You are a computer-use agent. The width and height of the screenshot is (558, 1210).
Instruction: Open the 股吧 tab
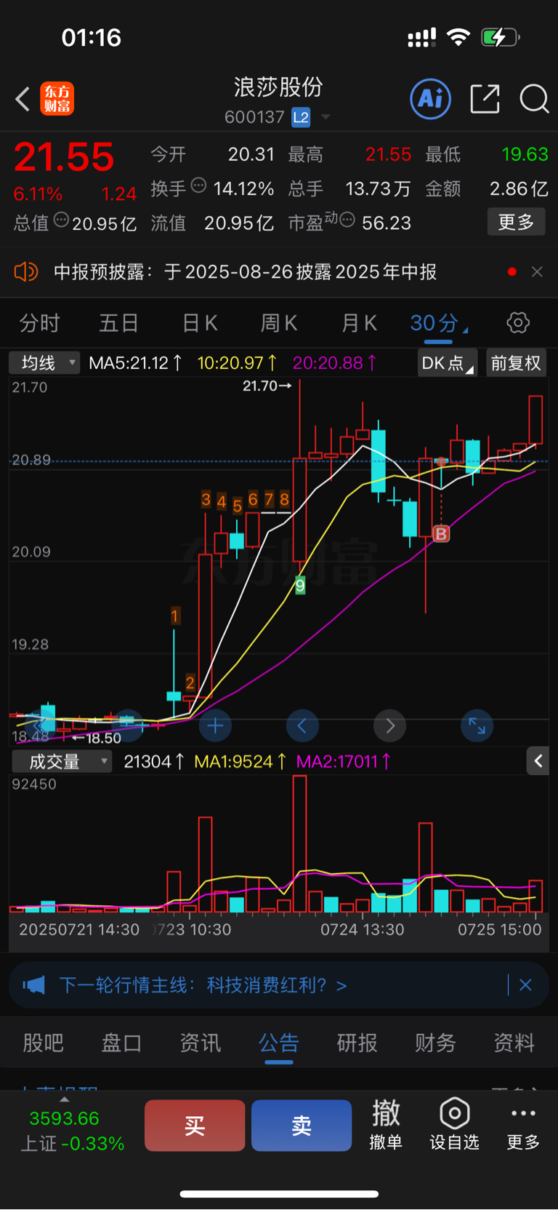(43, 1043)
